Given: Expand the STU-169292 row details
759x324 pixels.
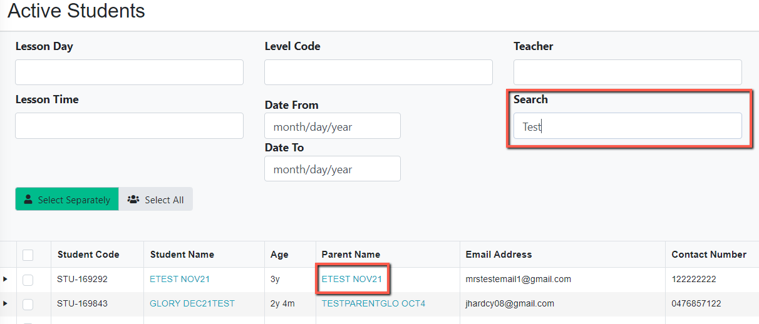Looking at the screenshot, I should (x=6, y=279).
